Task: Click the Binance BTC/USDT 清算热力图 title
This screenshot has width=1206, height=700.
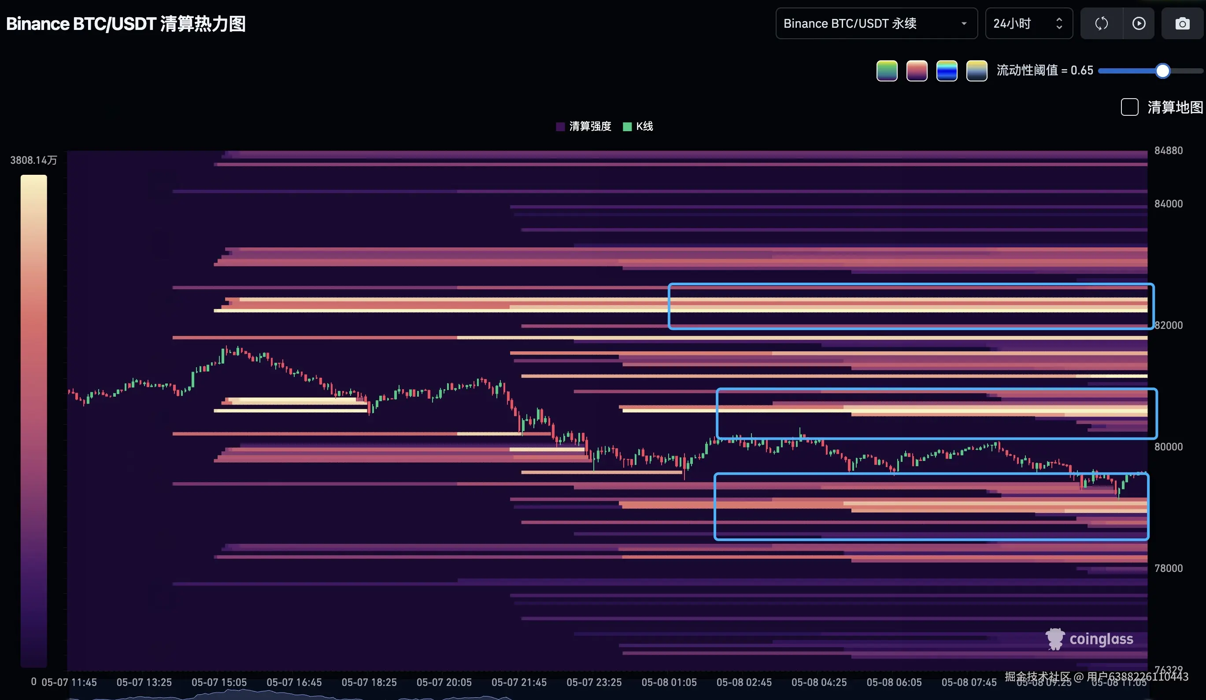Action: 126,23
